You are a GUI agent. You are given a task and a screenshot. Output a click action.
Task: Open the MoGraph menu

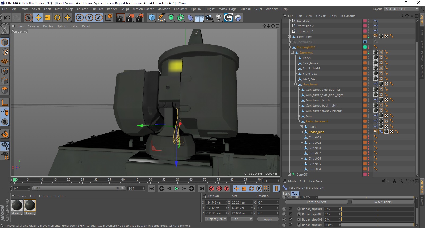[x=164, y=9]
